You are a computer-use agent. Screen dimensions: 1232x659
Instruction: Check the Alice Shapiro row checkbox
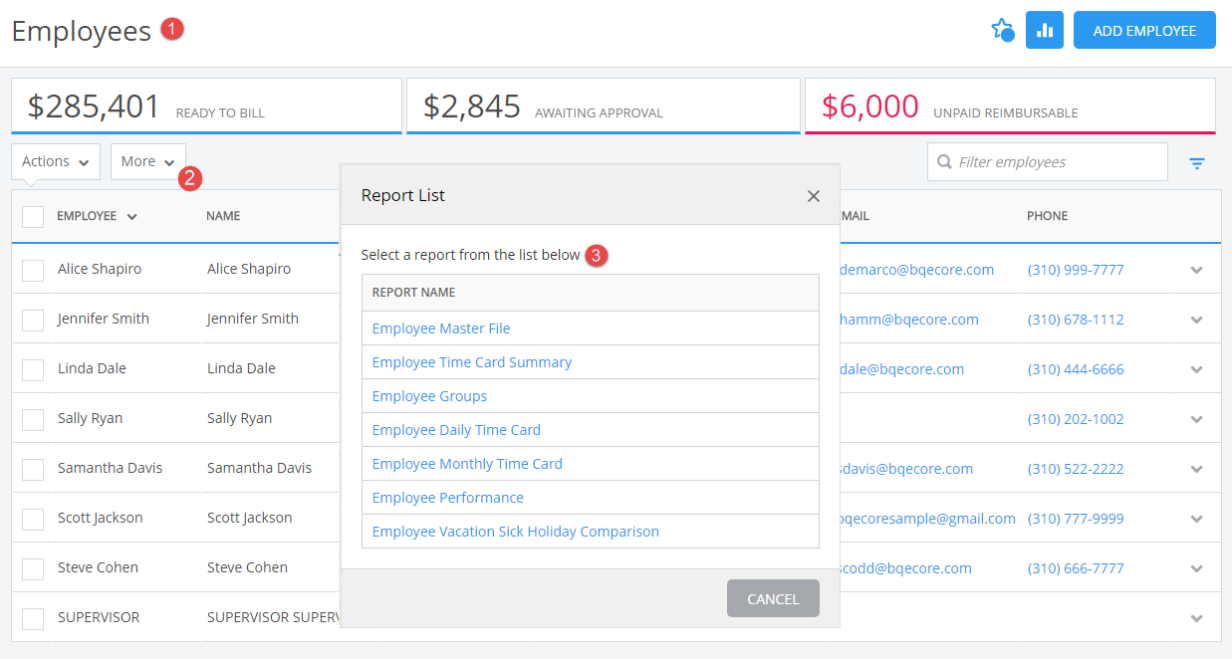33,270
